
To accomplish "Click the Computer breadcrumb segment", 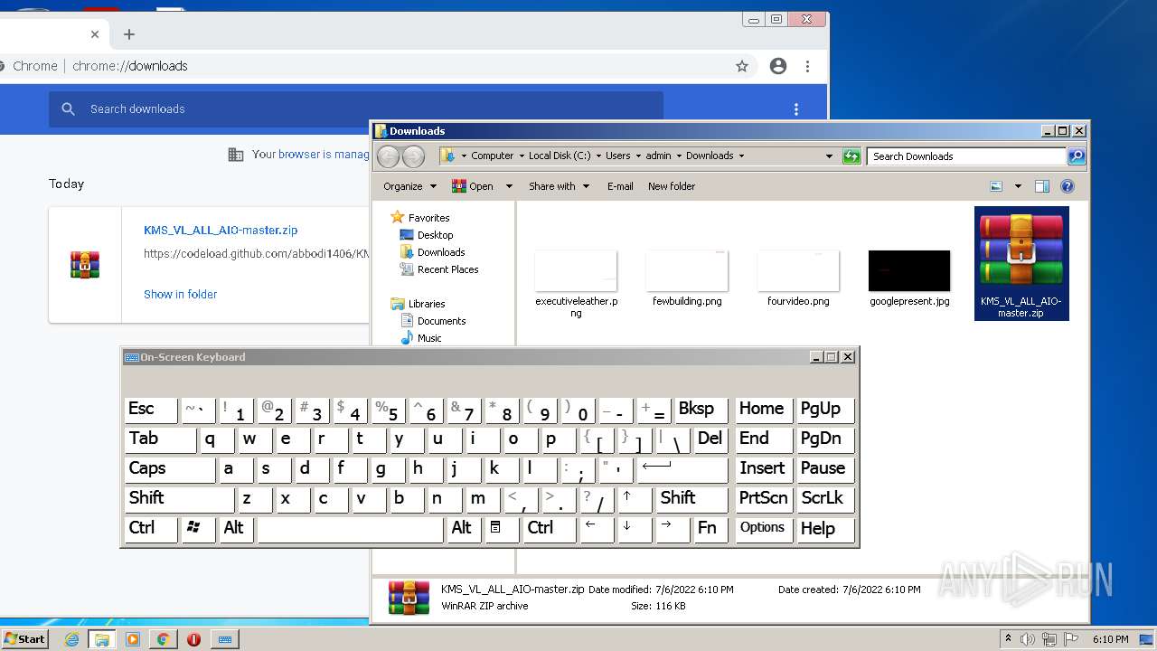I will point(492,156).
